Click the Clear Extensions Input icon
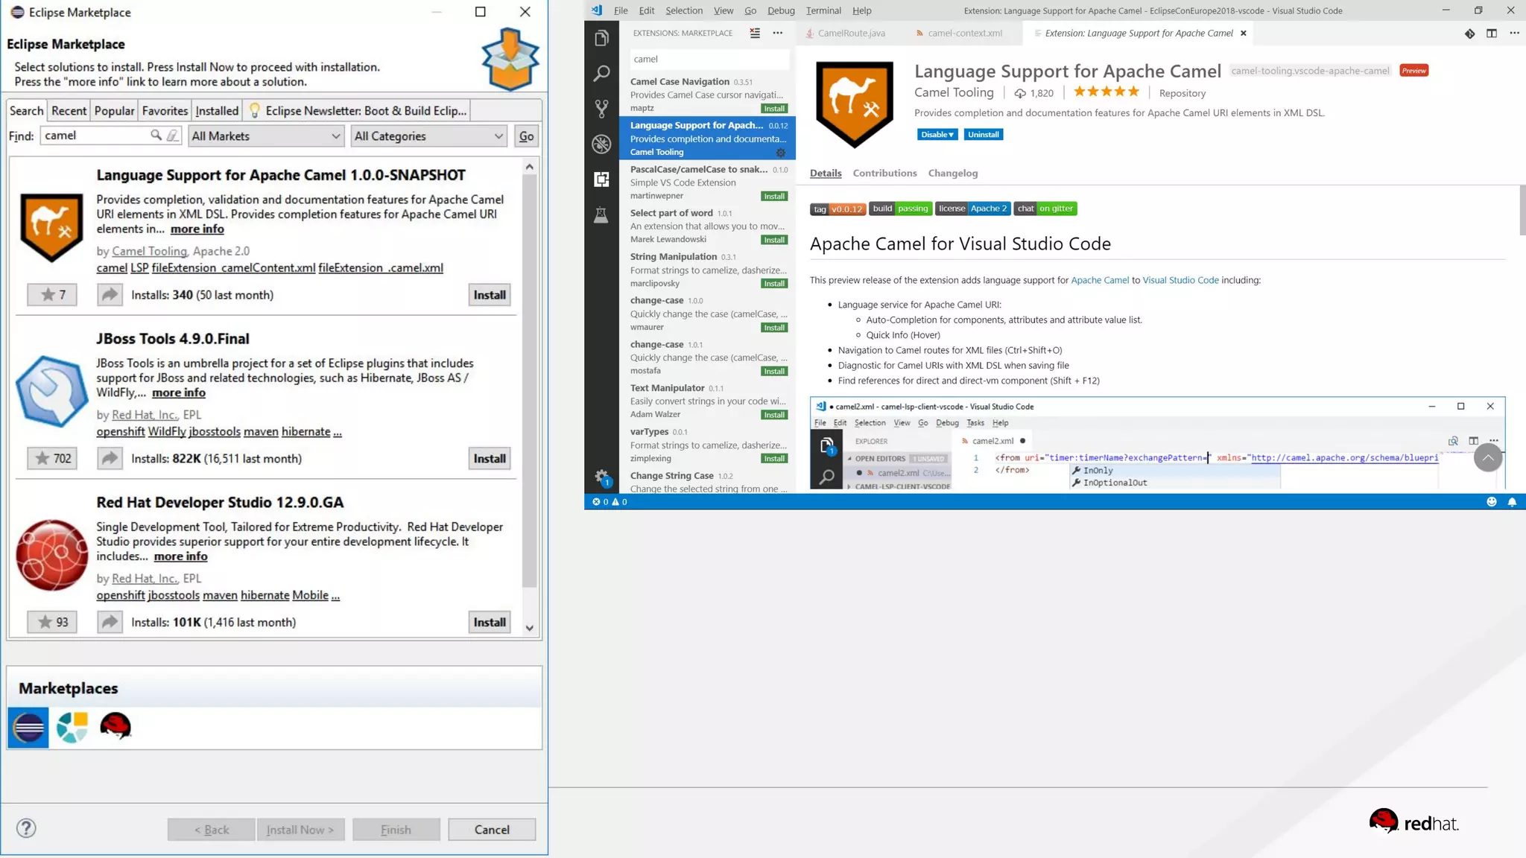Image resolution: width=1526 pixels, height=858 pixels. [x=755, y=33]
